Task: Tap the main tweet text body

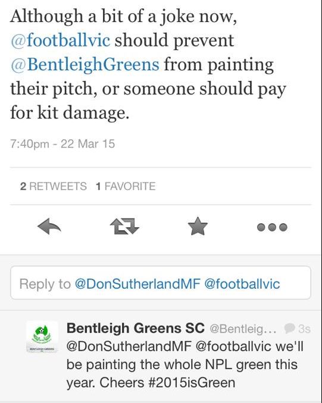Action: pos(148,64)
